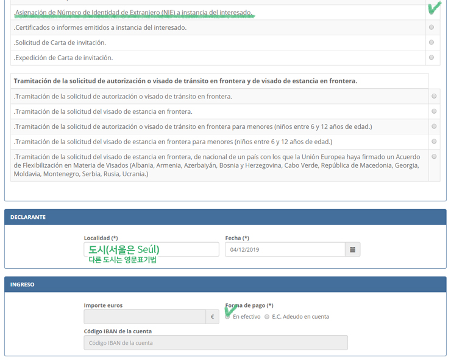The image size is (451, 360).
Task: Click the Importe euros field
Action: click(144, 317)
